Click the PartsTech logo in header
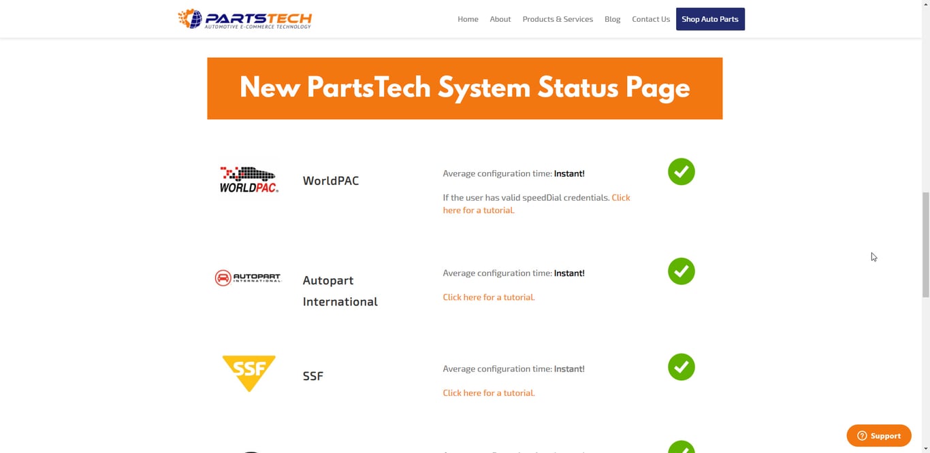Image resolution: width=930 pixels, height=453 pixels. [x=244, y=18]
